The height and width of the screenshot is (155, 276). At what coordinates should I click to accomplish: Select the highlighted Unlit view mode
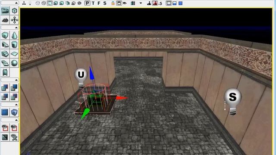click(x=50, y=3)
